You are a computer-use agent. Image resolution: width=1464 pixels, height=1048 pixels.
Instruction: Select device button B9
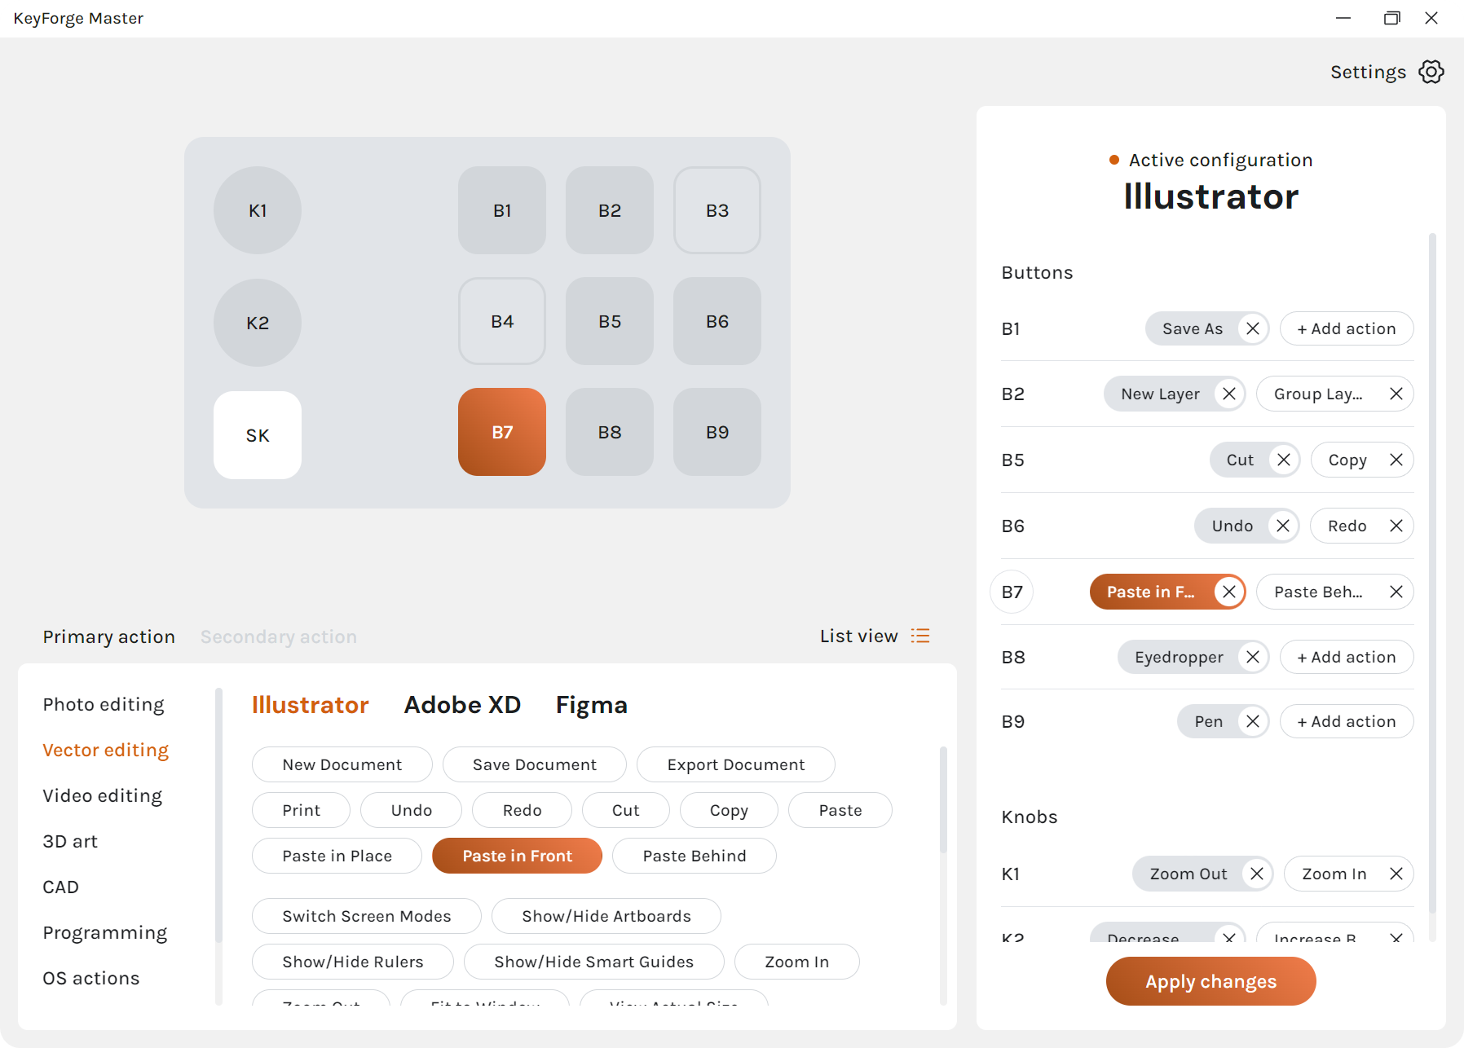click(x=717, y=432)
